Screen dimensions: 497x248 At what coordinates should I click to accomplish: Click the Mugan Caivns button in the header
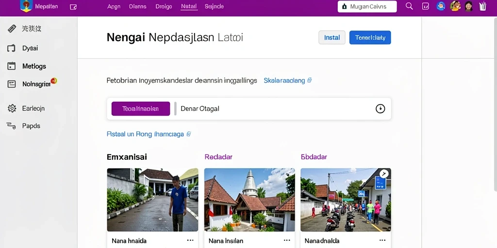367,6
